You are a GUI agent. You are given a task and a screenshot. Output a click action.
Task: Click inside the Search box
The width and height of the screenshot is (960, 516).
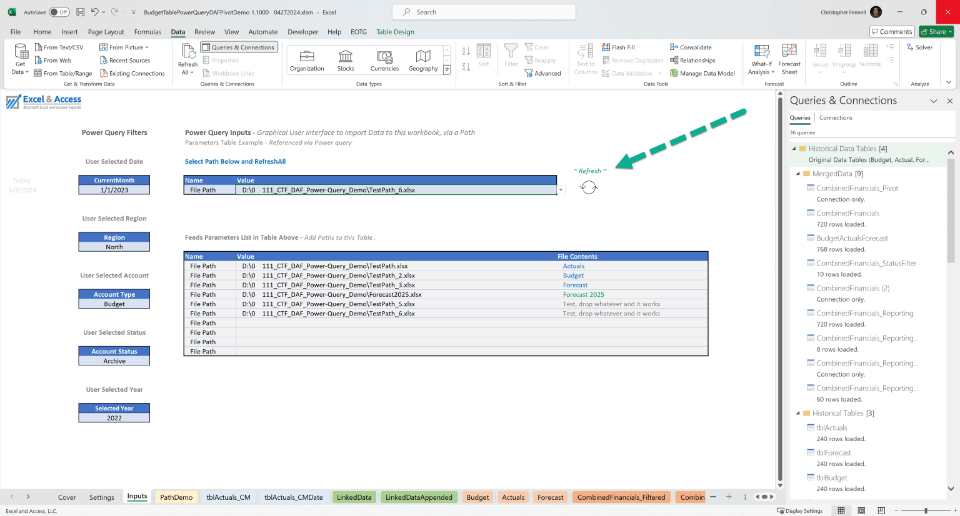tap(483, 12)
